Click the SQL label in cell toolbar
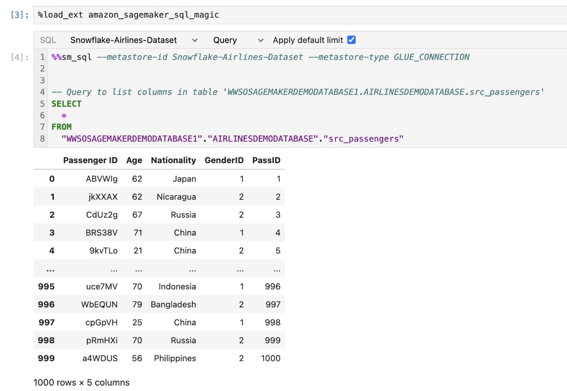 (48, 40)
